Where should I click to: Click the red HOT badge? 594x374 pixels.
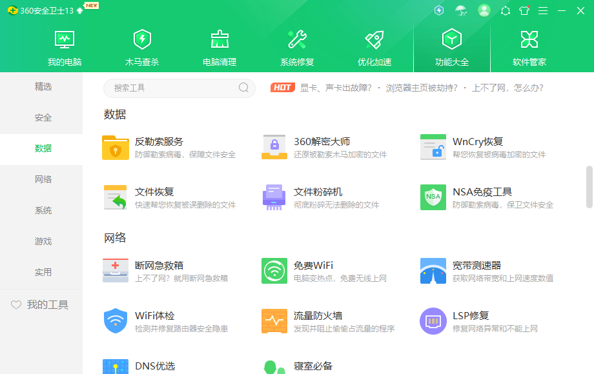pos(283,88)
